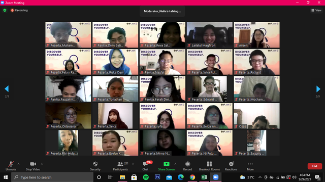Open video options arrow next to Stop Video
The image size is (325, 182).
click(42, 164)
